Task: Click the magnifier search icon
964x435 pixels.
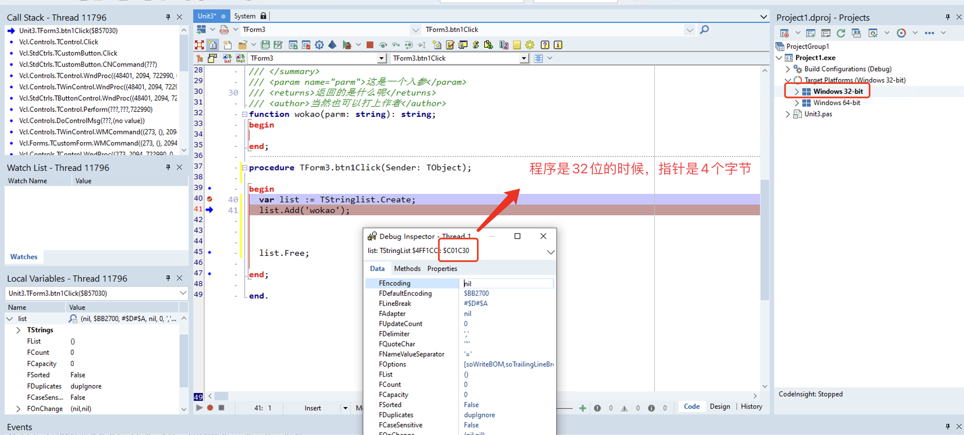Action: tap(704, 30)
